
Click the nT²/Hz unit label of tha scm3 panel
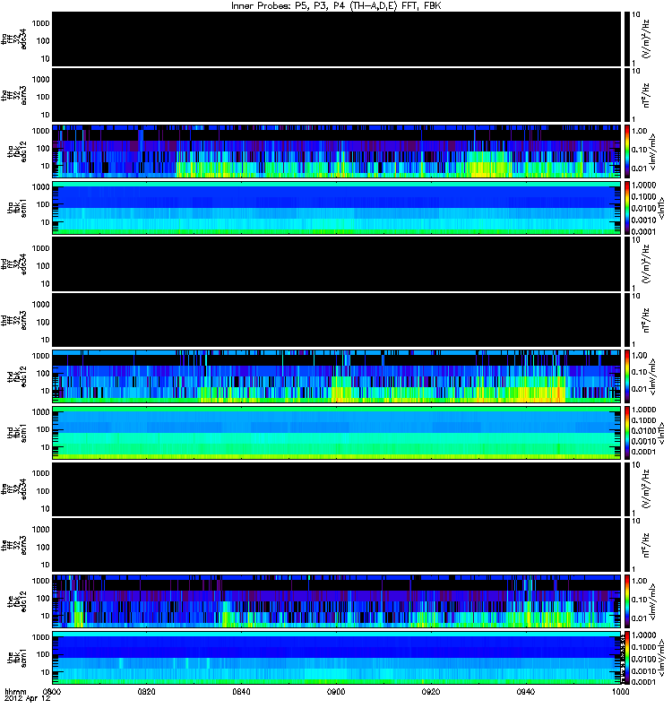click(x=646, y=95)
